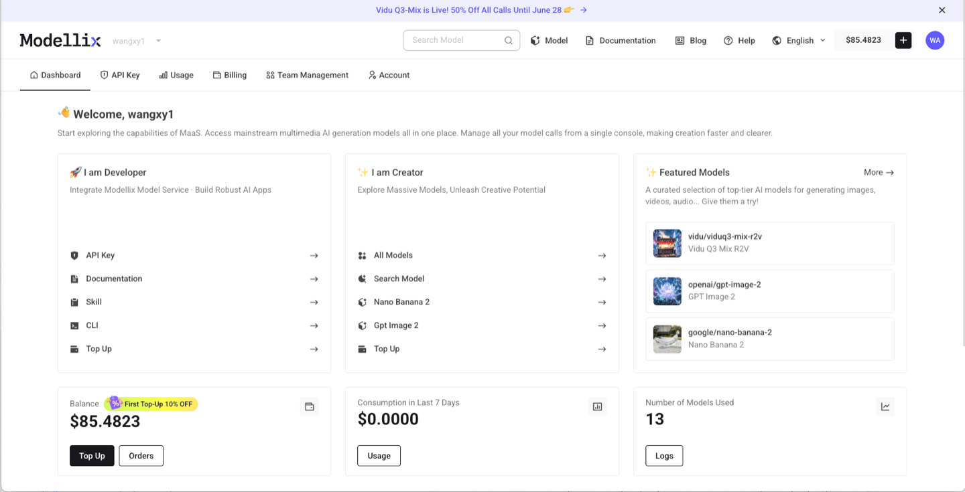Open vidu/viduq3-mix-r2v thumbnail

pos(667,243)
